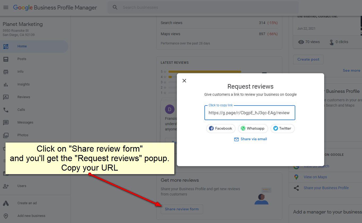The width and height of the screenshot is (362, 223).
Task: Copy the review link field
Action: (x=250, y=113)
